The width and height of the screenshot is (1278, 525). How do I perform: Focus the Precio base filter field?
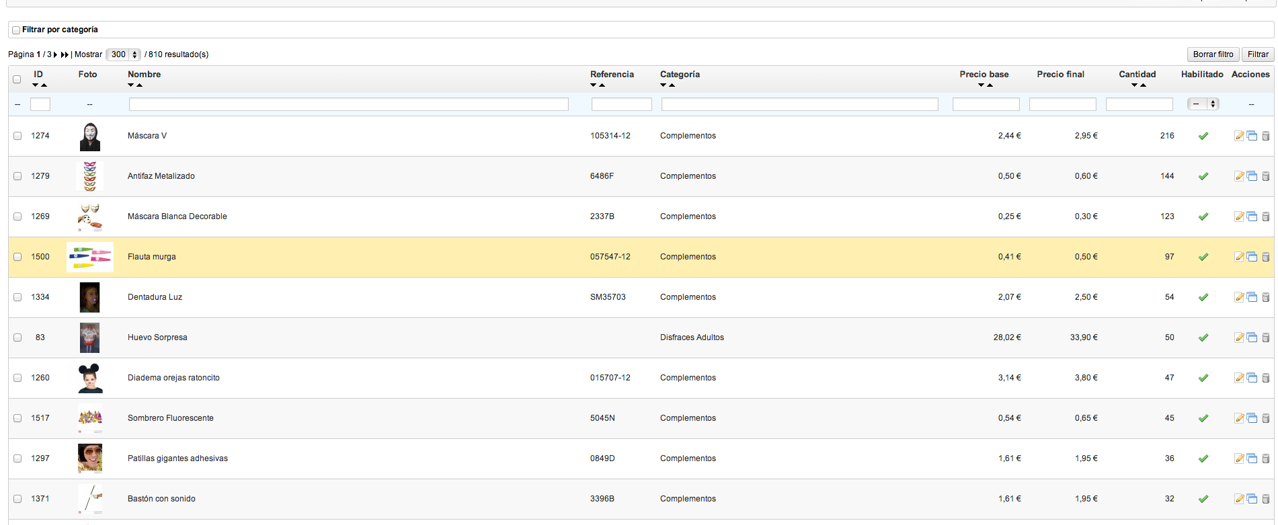coord(986,104)
